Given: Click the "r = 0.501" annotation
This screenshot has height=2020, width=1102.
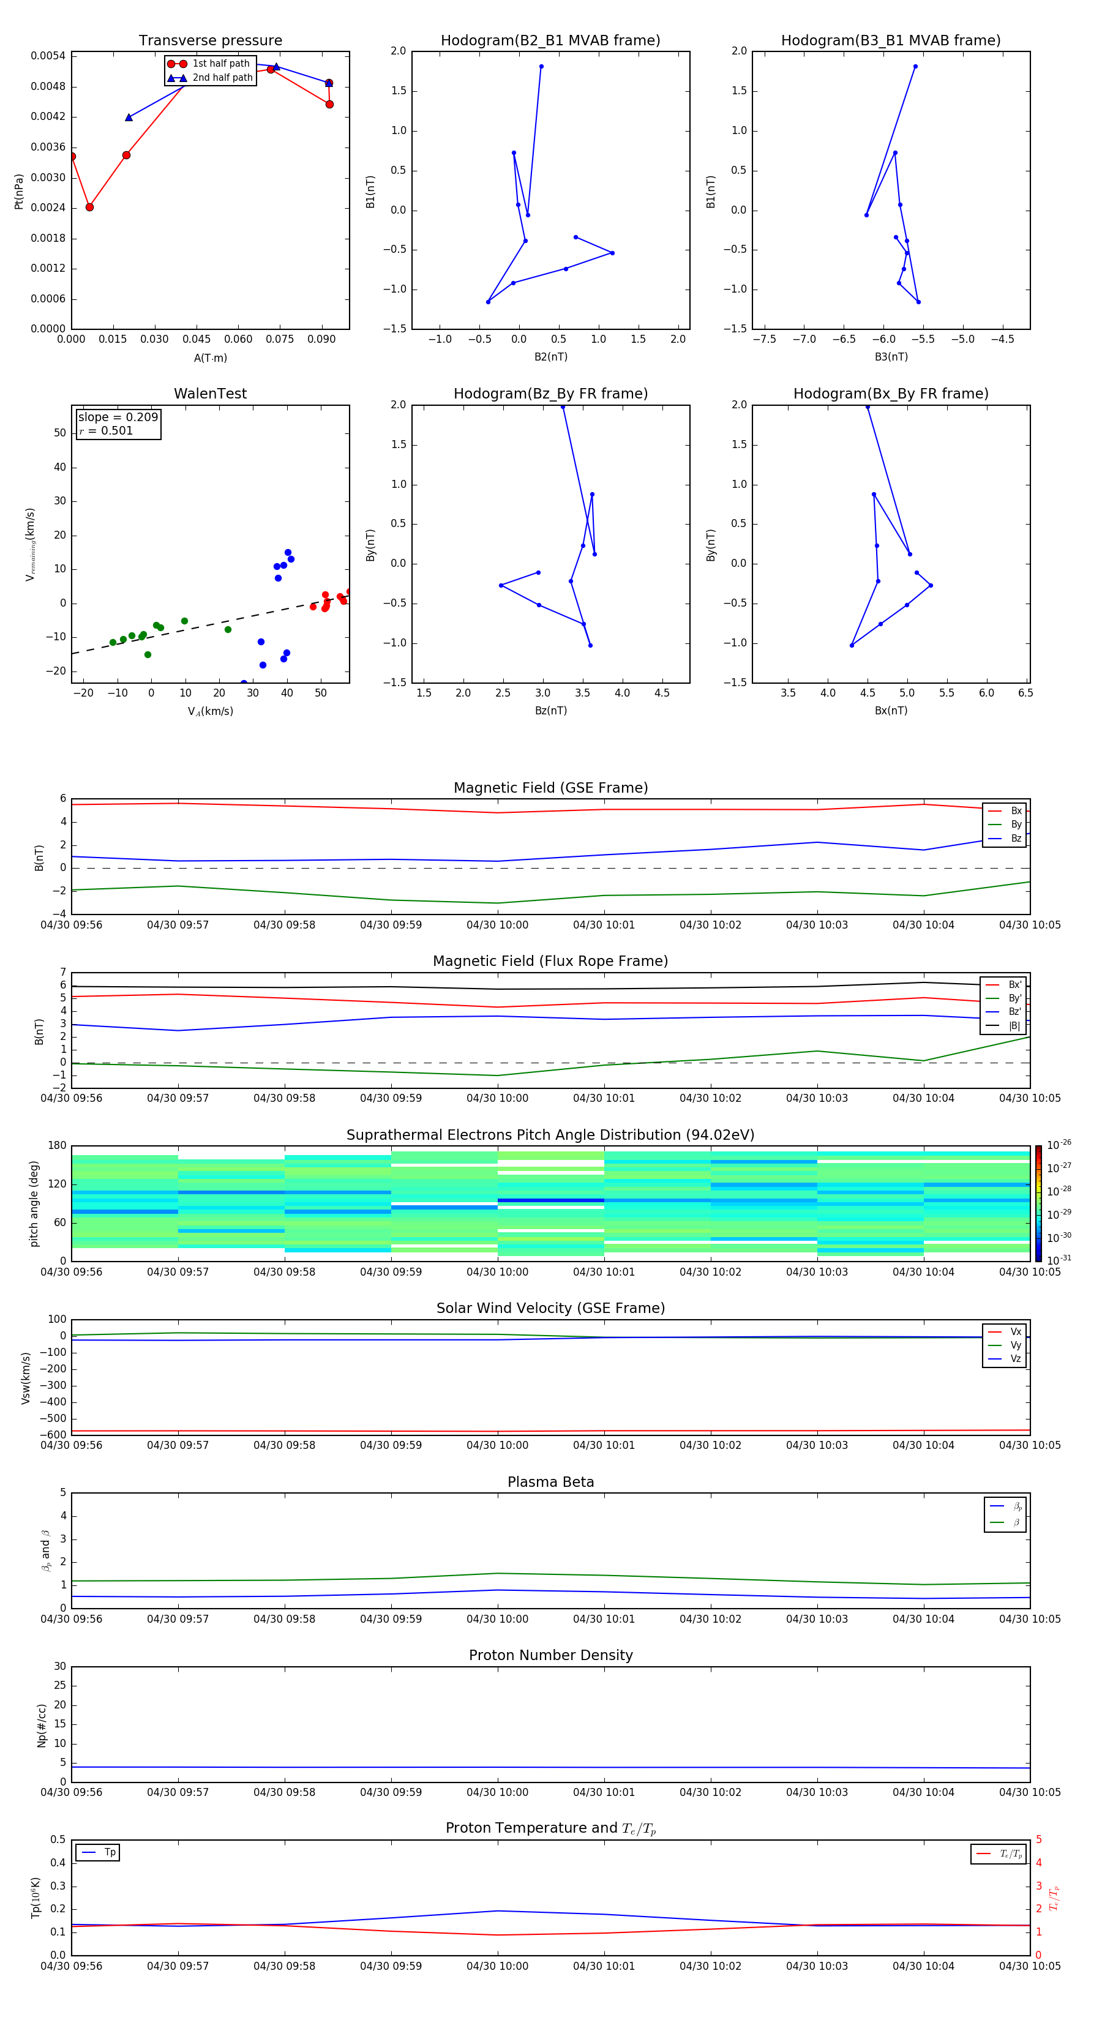Looking at the screenshot, I should (x=106, y=430).
